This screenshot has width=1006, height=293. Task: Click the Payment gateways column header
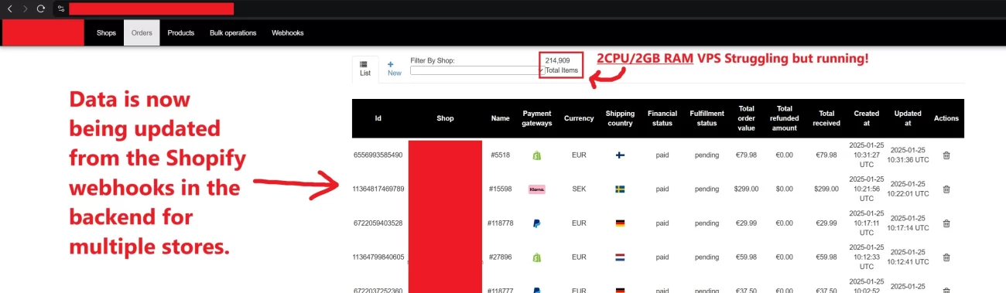(x=537, y=118)
